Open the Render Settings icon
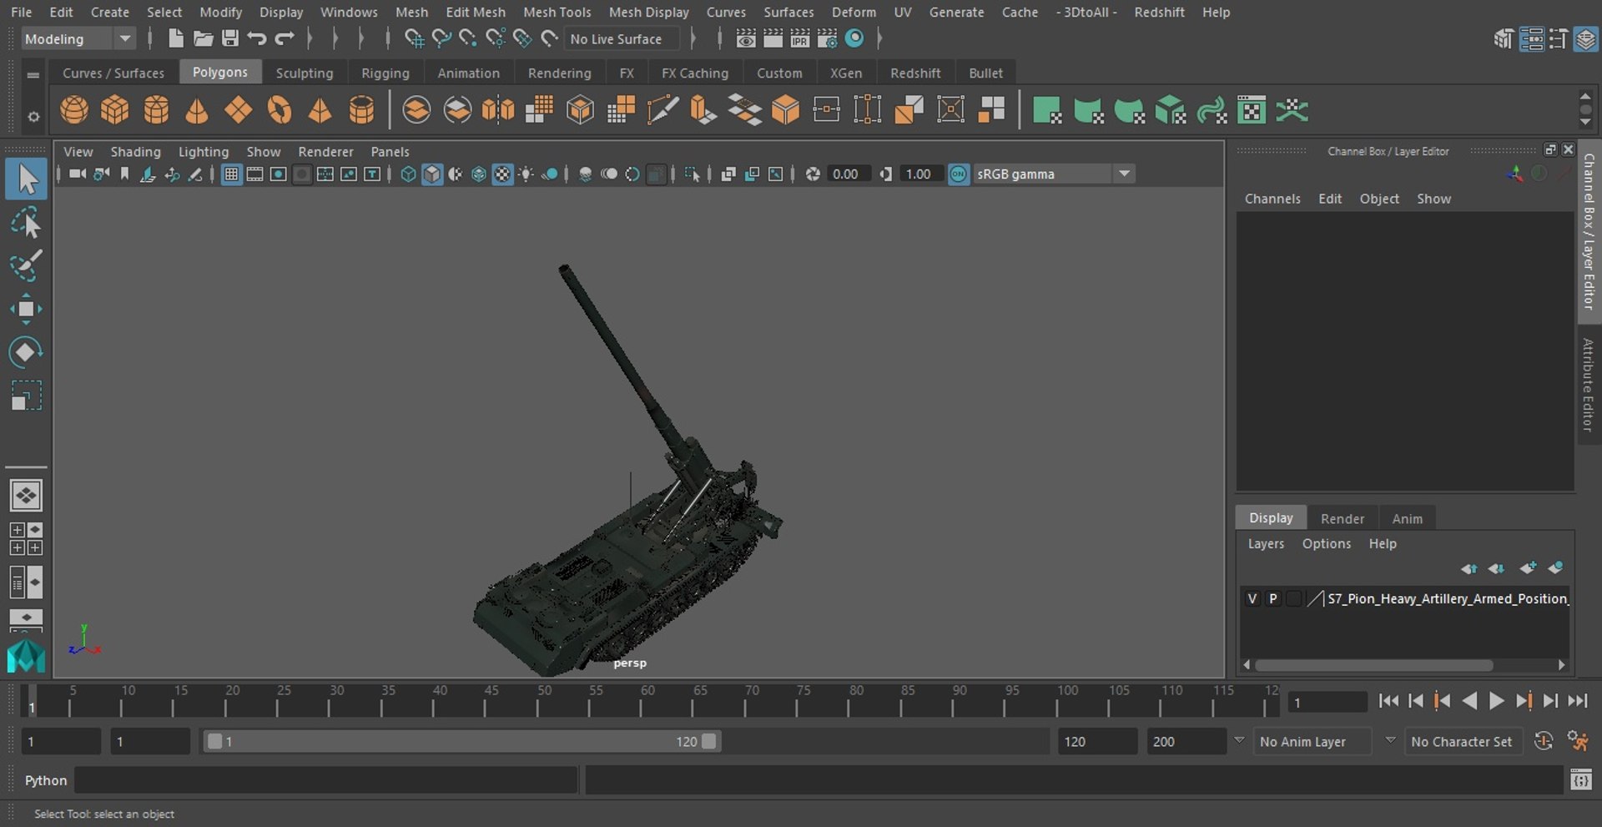The image size is (1602, 827). [x=827, y=38]
